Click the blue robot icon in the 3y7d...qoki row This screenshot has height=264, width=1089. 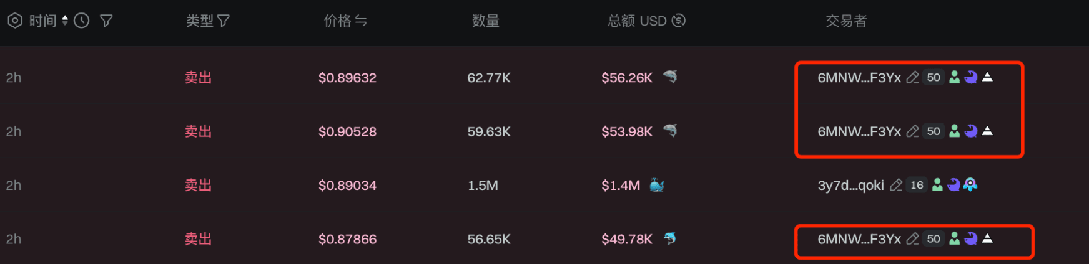[x=970, y=185]
